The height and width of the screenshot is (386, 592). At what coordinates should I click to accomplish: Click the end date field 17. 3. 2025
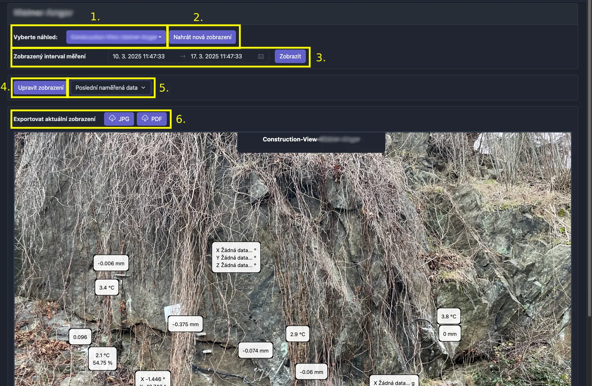pyautogui.click(x=216, y=56)
